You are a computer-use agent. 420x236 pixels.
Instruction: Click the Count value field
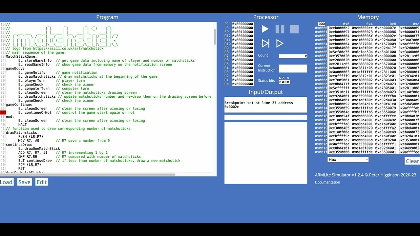[293, 56]
